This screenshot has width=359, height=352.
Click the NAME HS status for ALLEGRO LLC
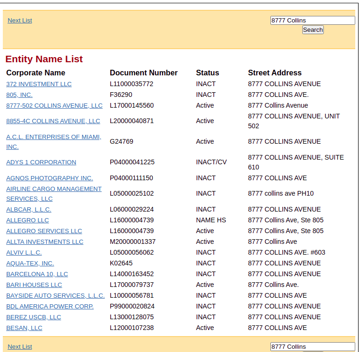coord(211,220)
